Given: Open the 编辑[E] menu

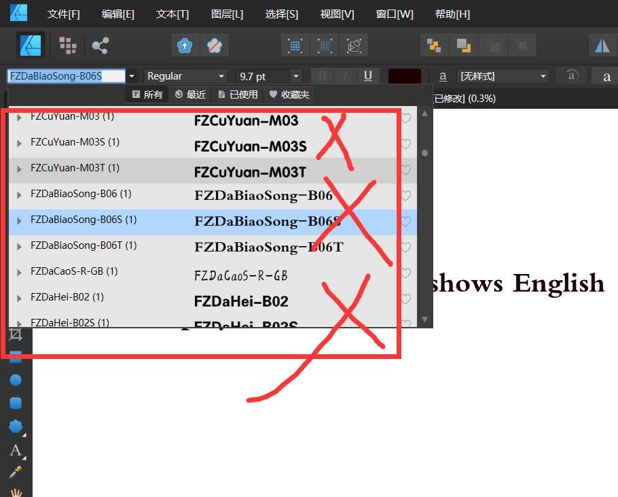Looking at the screenshot, I should click(118, 14).
